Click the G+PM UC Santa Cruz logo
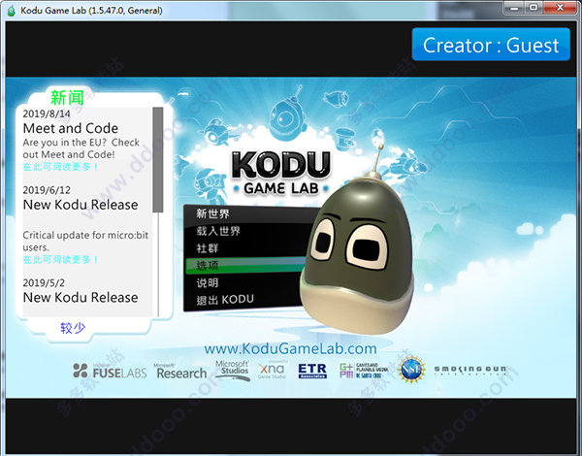Image resolution: width=582 pixels, height=456 pixels. pos(364,371)
